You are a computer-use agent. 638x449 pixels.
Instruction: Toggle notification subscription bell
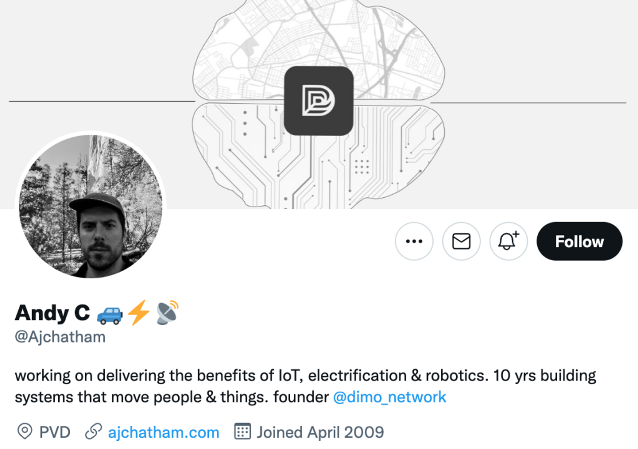509,241
